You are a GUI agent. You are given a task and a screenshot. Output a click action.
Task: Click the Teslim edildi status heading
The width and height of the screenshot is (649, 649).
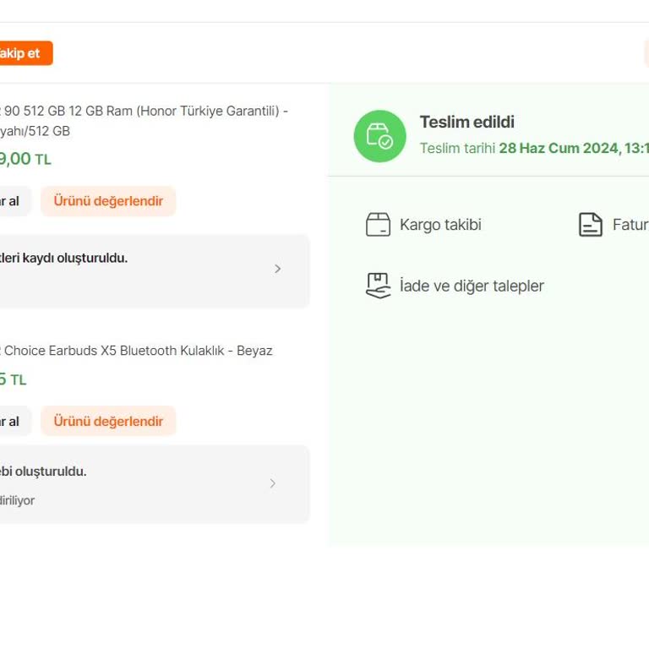[x=466, y=122]
